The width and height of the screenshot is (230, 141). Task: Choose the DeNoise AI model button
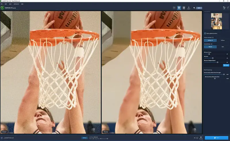(x=210, y=40)
